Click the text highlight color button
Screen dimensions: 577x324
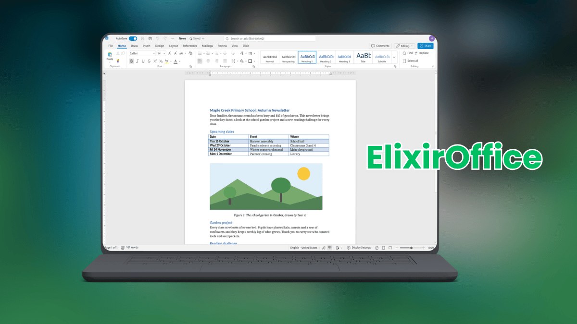167,61
